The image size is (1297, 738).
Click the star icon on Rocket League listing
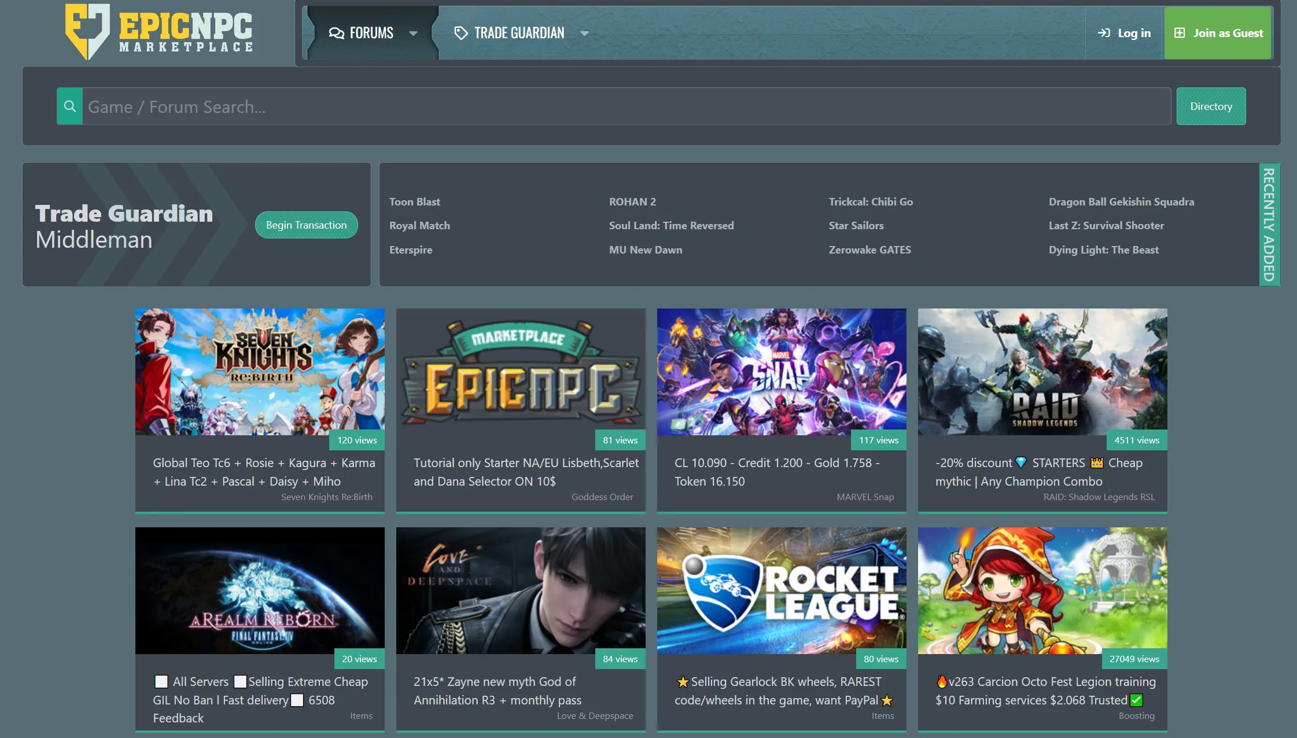point(683,682)
